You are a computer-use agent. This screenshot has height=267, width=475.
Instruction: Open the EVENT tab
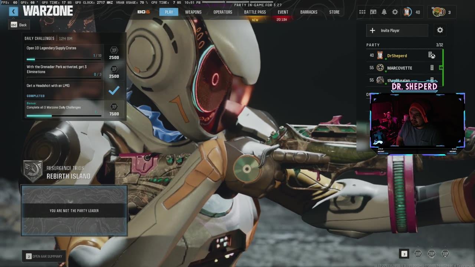283,12
